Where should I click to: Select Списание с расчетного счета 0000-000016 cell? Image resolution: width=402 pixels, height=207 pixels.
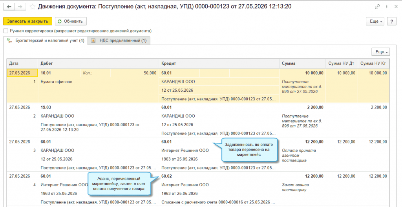pos(219,202)
